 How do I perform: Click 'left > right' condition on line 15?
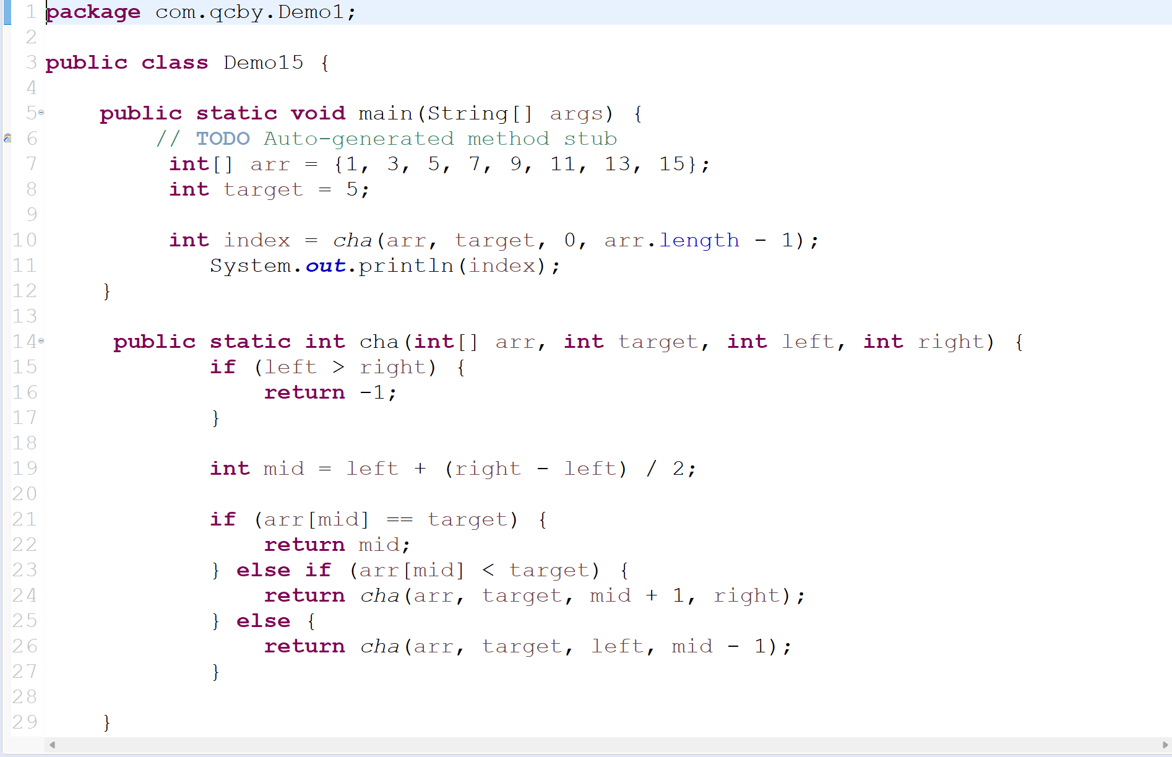[345, 367]
